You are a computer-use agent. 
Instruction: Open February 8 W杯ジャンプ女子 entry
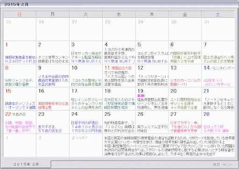[x=19, y=82]
